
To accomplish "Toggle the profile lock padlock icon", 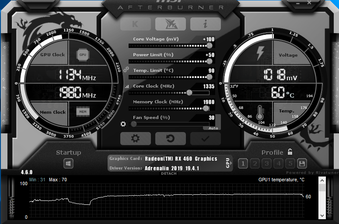I will pyautogui.click(x=290, y=152).
